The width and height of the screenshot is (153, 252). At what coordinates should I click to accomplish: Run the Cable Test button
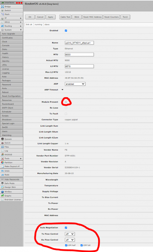pos(65,17)
